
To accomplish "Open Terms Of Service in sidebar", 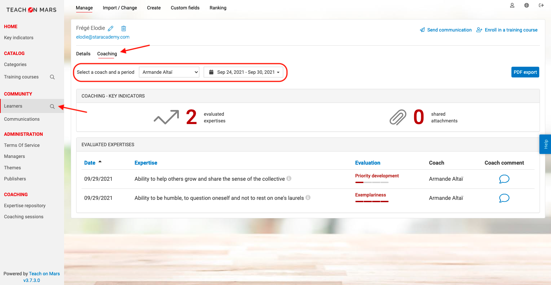I will (22, 145).
